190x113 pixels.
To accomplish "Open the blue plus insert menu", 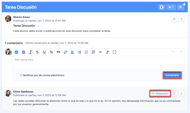I will pyautogui.click(x=16, y=52).
